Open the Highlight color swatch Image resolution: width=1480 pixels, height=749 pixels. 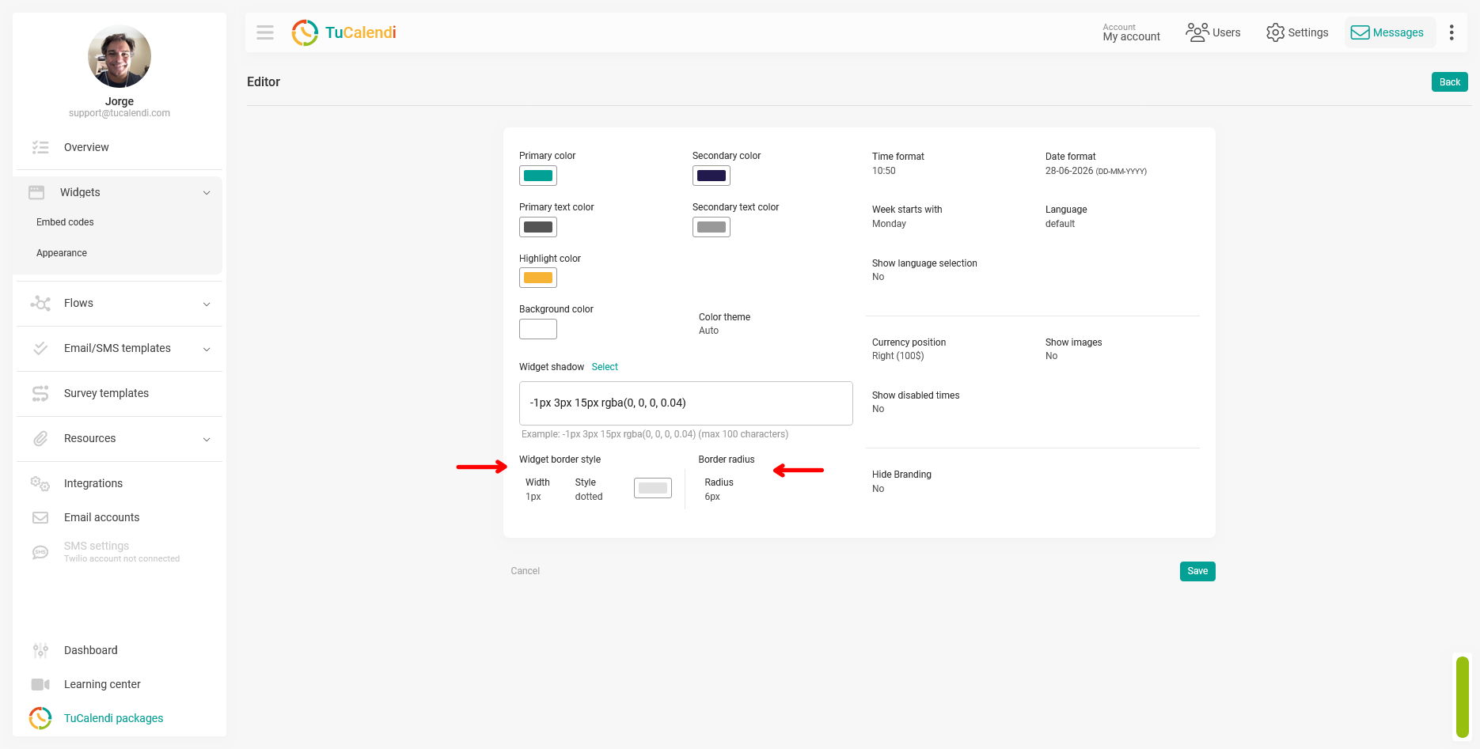tap(538, 278)
